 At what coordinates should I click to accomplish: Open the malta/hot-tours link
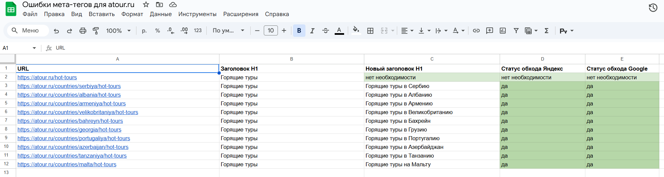(67, 164)
